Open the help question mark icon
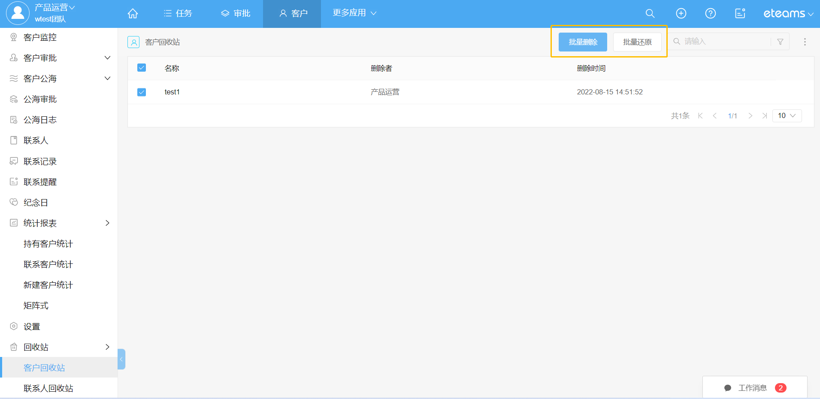The image size is (820, 399). coord(710,14)
